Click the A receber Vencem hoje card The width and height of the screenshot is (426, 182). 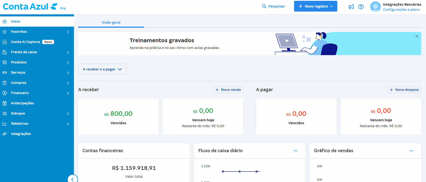pos(203,116)
